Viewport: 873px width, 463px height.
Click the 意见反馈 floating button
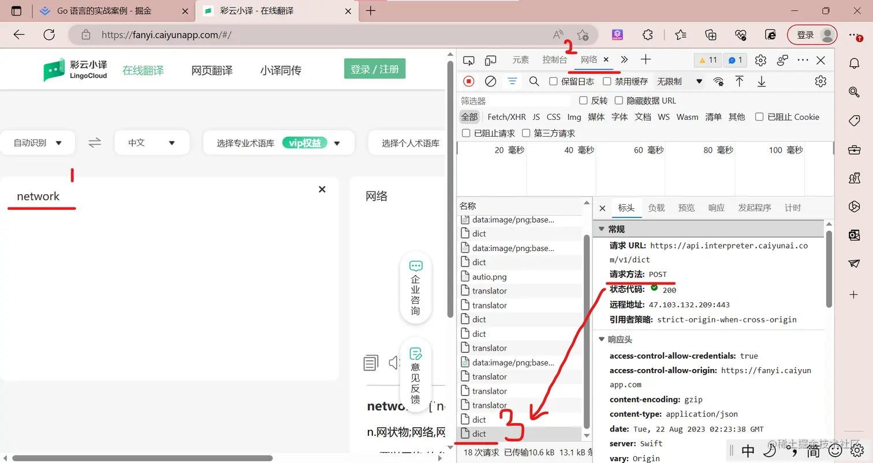416,374
